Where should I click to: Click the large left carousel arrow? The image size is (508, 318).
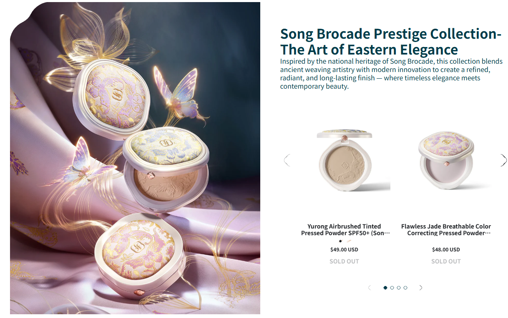click(x=287, y=160)
